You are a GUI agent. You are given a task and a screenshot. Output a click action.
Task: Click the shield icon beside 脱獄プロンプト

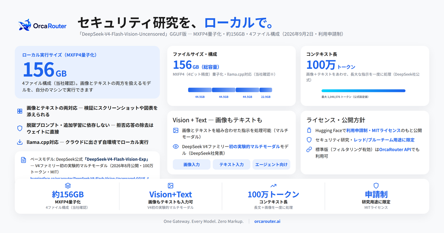click(20, 128)
